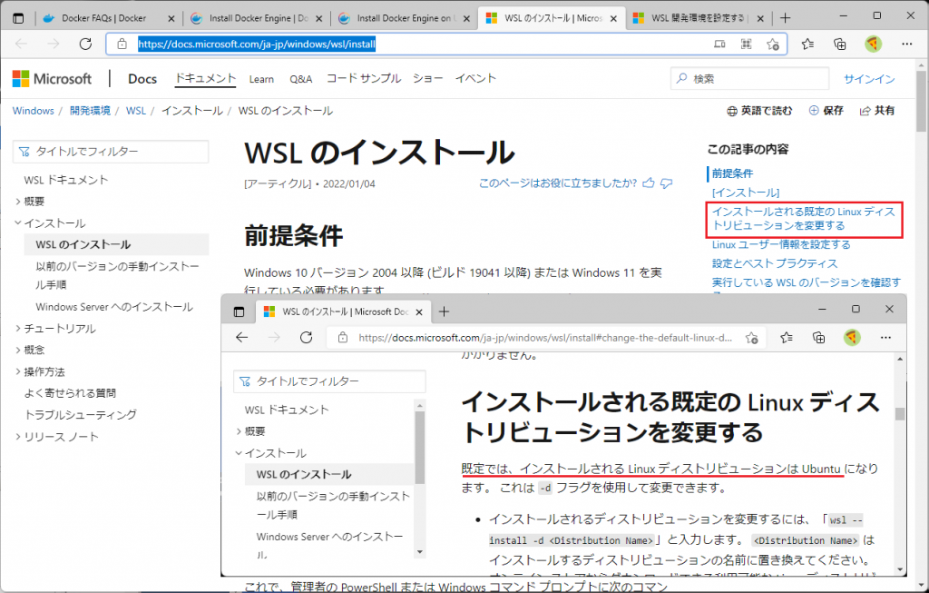
Task: Click the lock icon in back window address bar
Action: pyautogui.click(x=122, y=44)
